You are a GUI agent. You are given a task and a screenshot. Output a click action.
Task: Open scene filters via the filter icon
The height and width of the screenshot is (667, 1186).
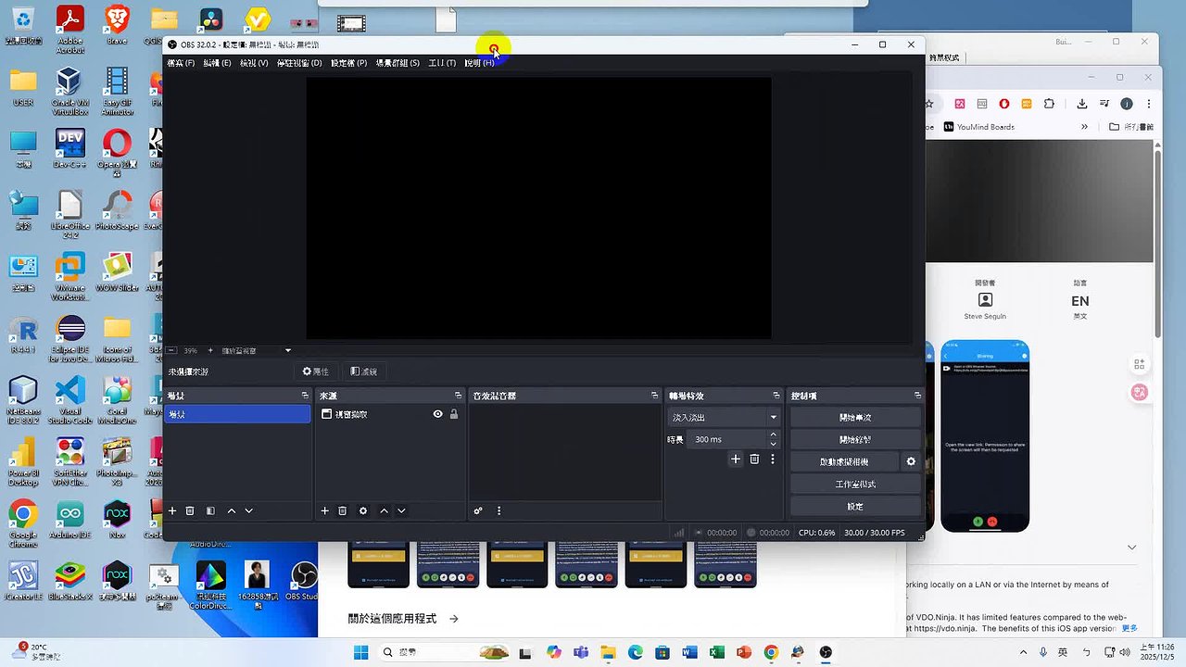tap(208, 510)
